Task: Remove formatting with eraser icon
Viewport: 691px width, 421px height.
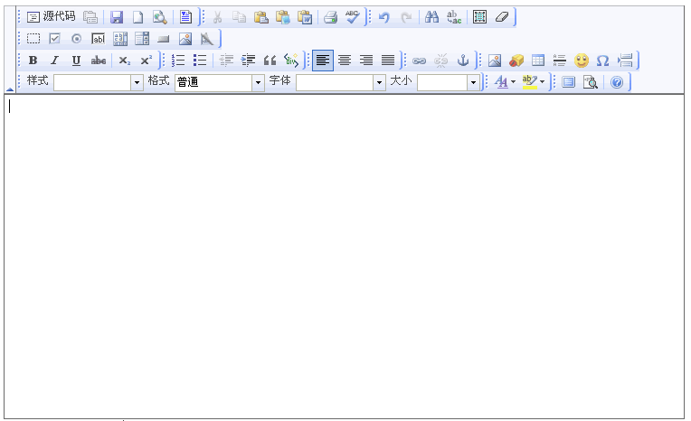Action: (501, 17)
